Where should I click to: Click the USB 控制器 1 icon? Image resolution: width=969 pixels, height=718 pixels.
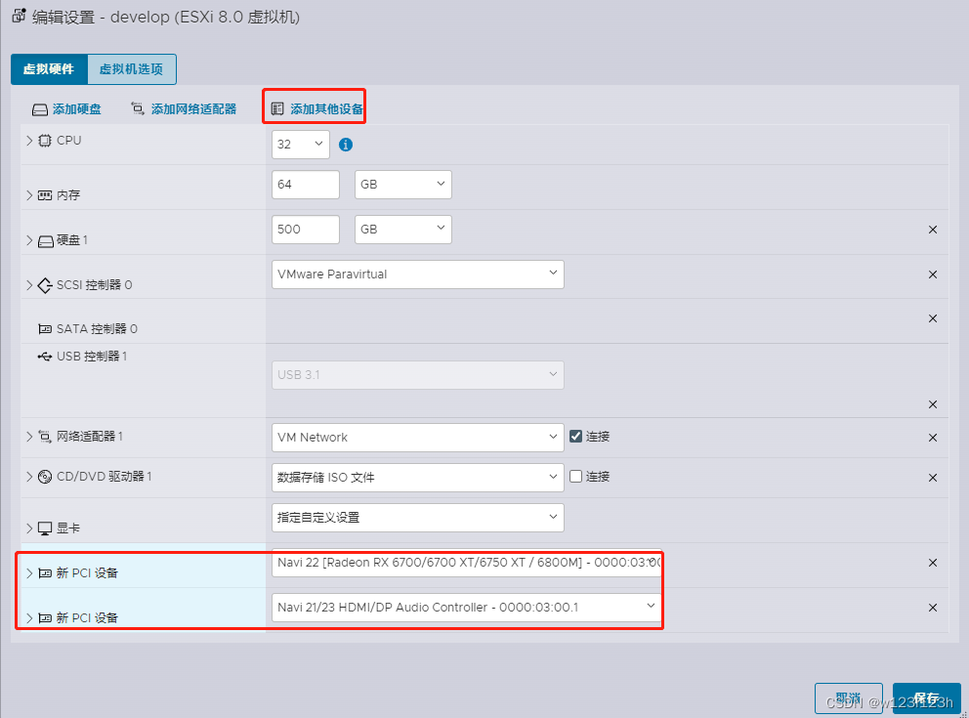[x=45, y=357]
